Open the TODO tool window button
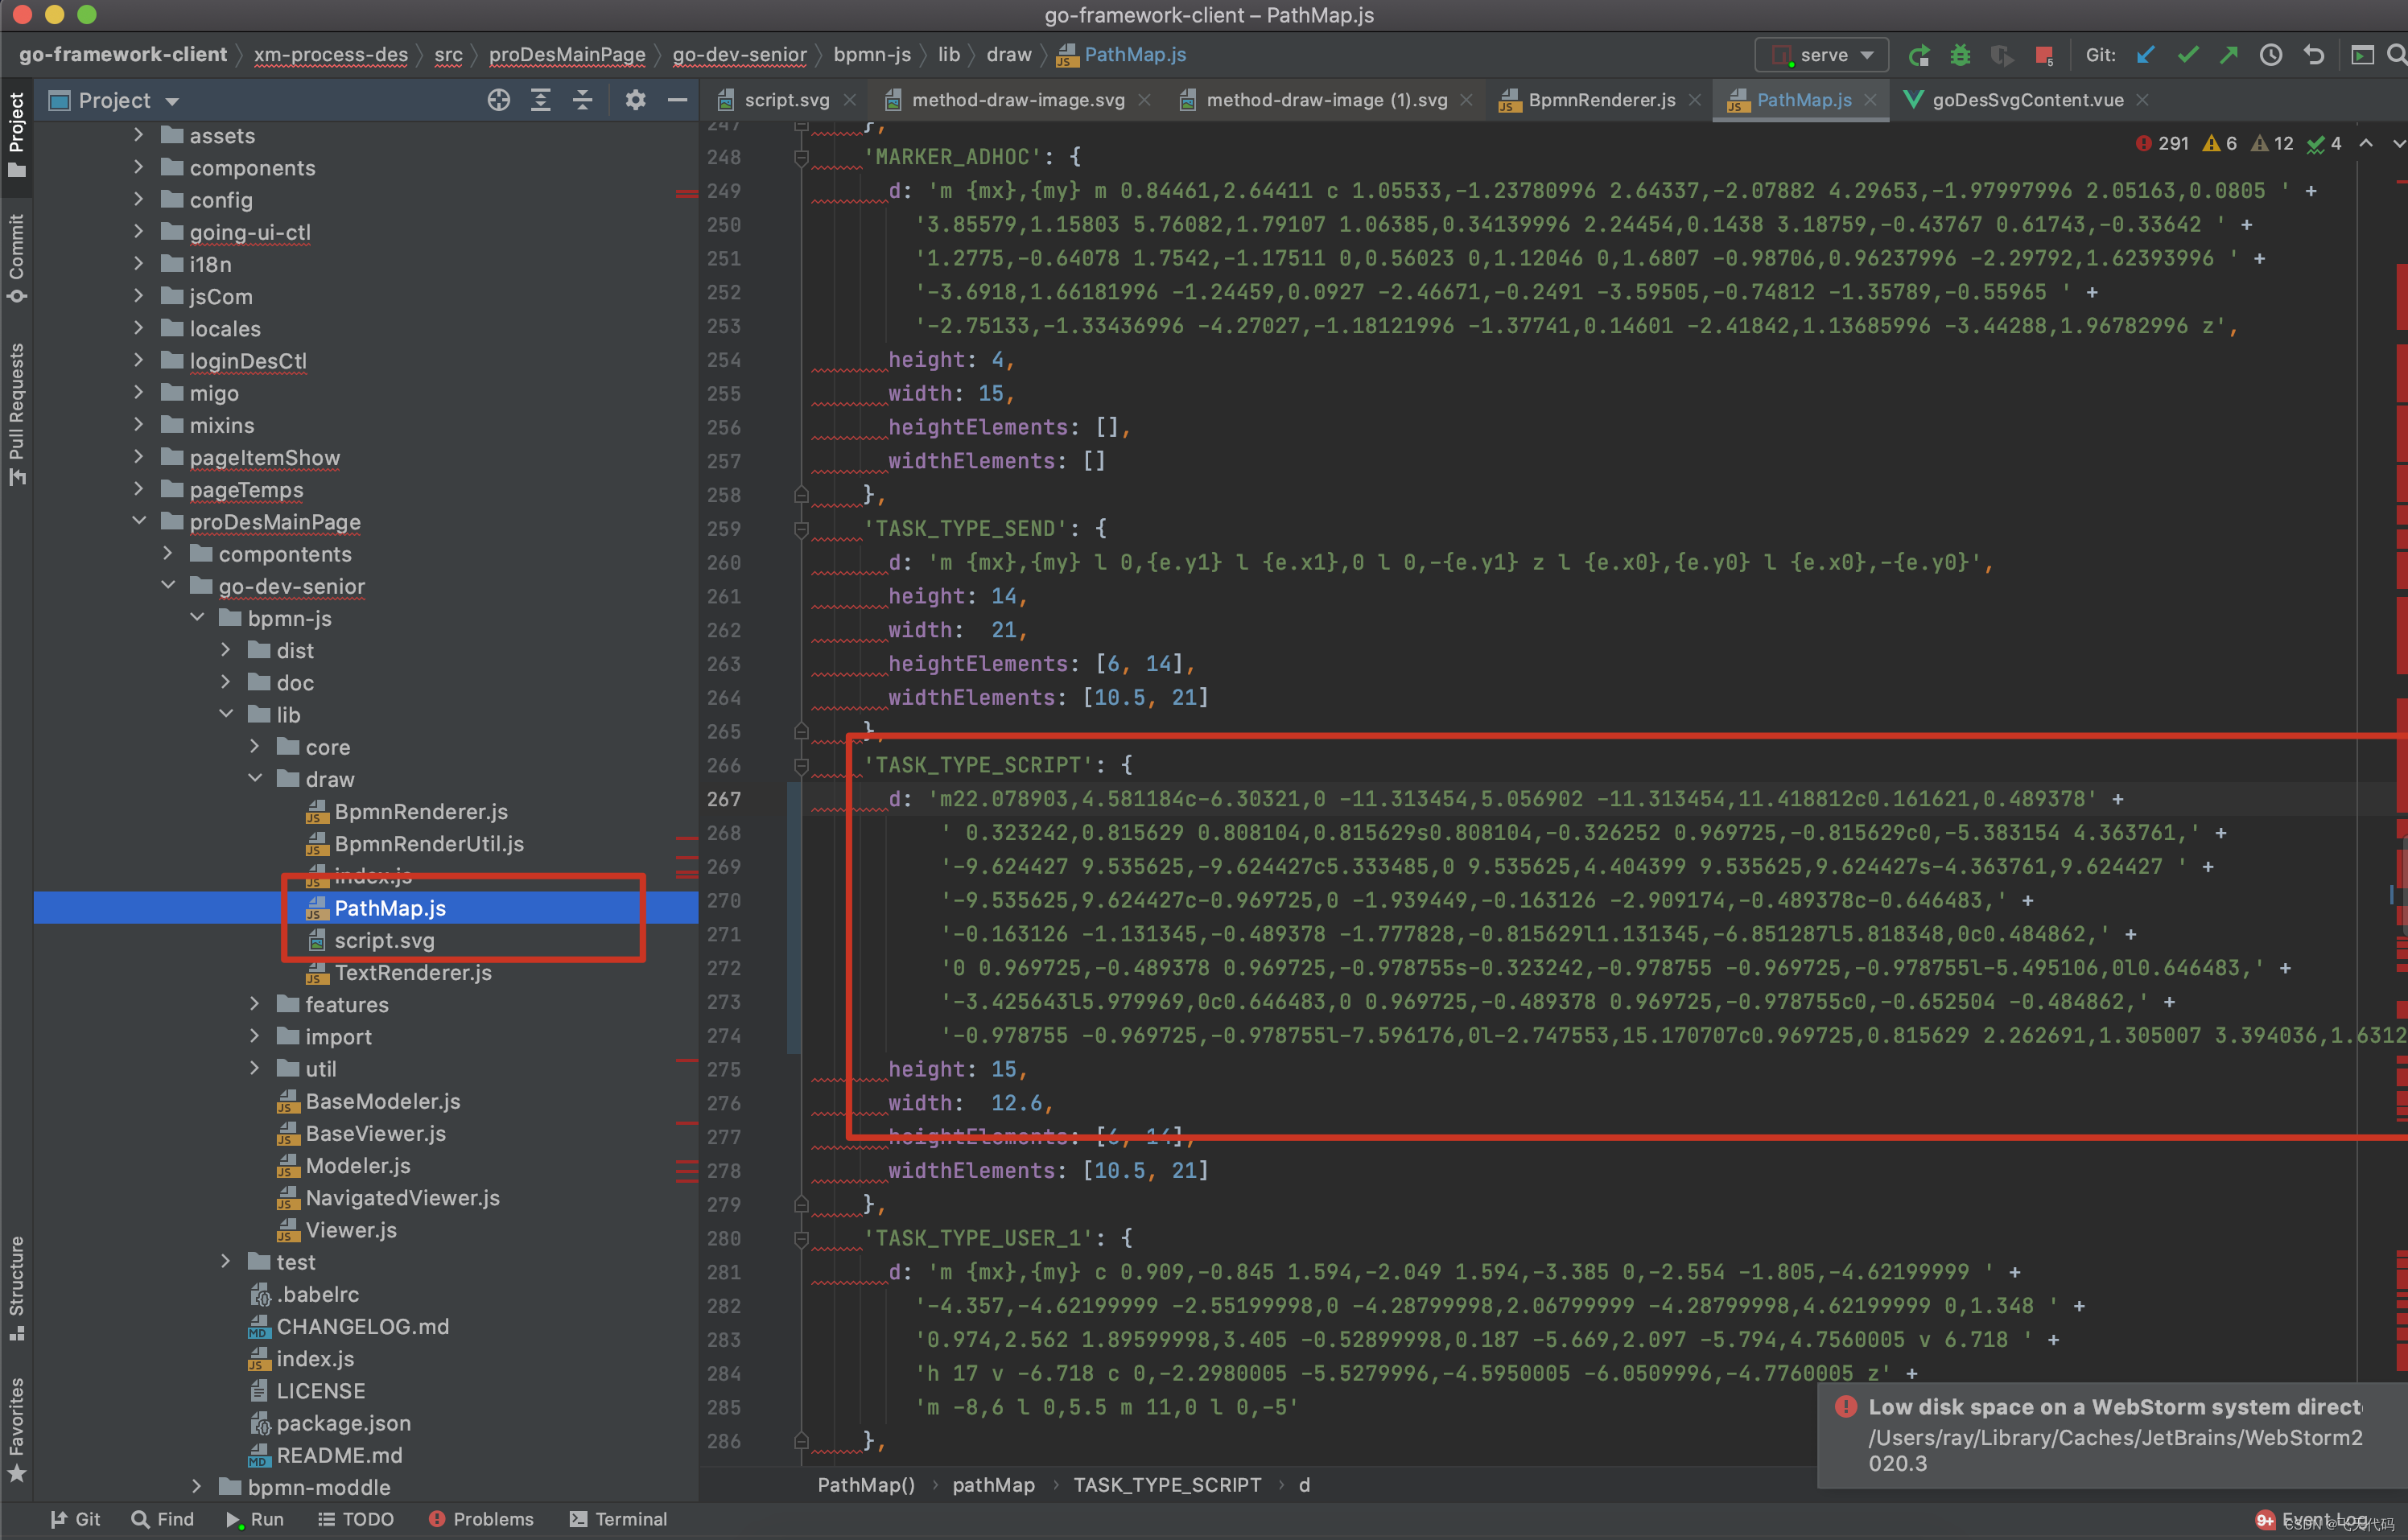2408x1540 pixels. click(x=356, y=1518)
